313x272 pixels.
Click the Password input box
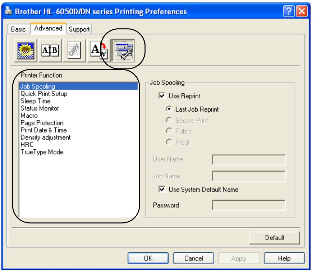click(249, 205)
